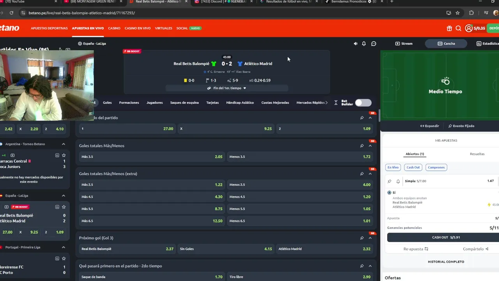Screen dimensions: 499x281
Task: Open Apuestas en Vivo section
Action: (x=88, y=28)
